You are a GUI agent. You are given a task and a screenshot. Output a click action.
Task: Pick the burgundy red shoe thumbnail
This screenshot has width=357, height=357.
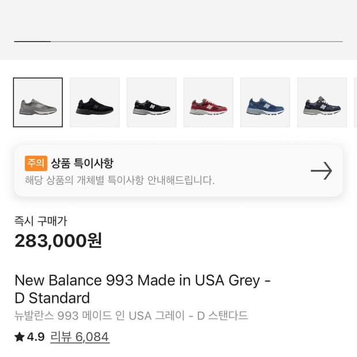click(208, 102)
